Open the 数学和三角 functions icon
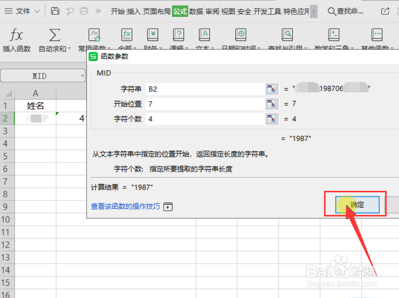The width and height of the screenshot is (399, 298). click(x=334, y=34)
